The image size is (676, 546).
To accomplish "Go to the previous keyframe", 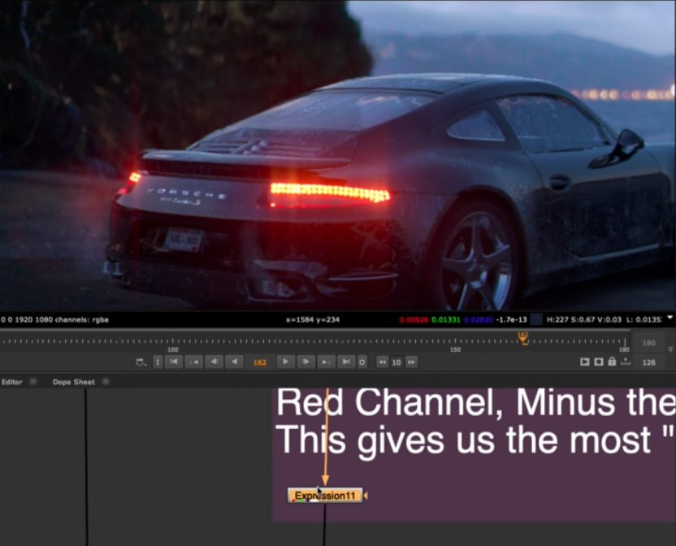I will tap(194, 362).
